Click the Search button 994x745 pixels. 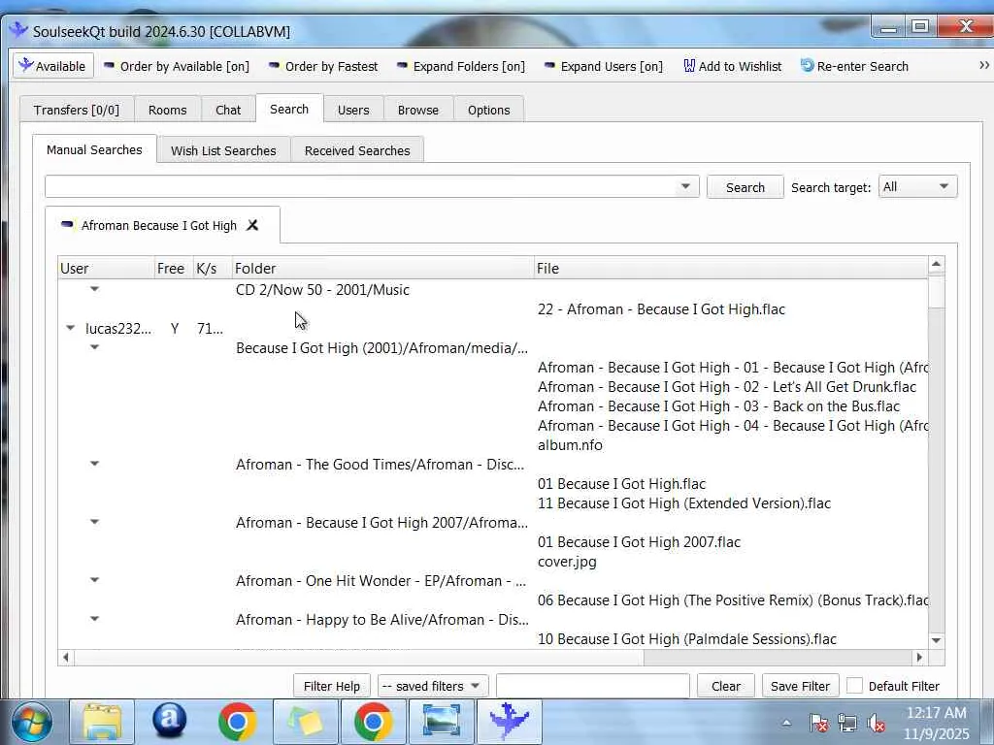tap(745, 187)
